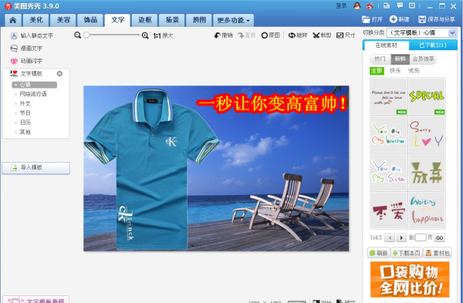
Task: Switch to the 美化 tab
Action: click(x=36, y=20)
